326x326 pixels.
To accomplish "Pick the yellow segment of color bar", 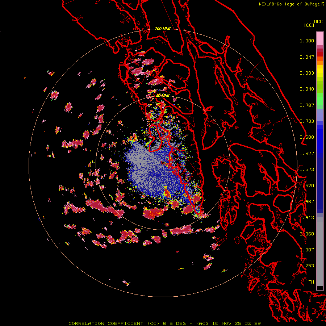I will tap(320, 71).
